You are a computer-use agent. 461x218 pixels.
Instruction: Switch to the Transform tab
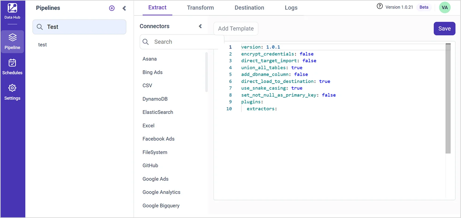200,8
